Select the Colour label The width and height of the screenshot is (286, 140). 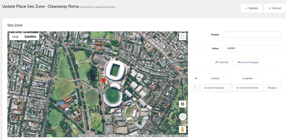click(215, 48)
